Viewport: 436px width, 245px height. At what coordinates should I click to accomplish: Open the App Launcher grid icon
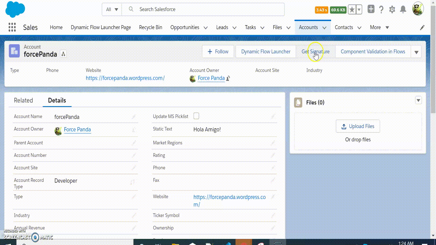click(x=12, y=27)
